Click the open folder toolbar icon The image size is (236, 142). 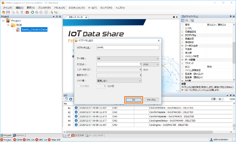[x=4, y=12]
